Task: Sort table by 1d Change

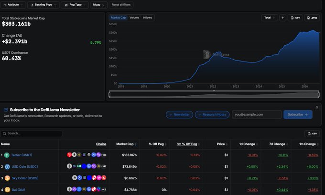Action: click(x=249, y=144)
